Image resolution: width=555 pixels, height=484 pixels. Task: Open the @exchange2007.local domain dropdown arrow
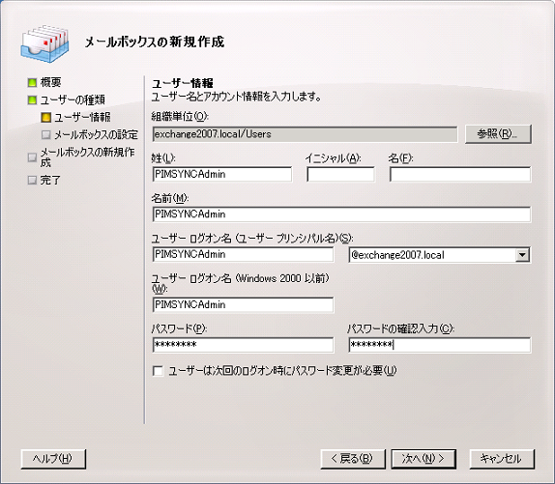[522, 255]
